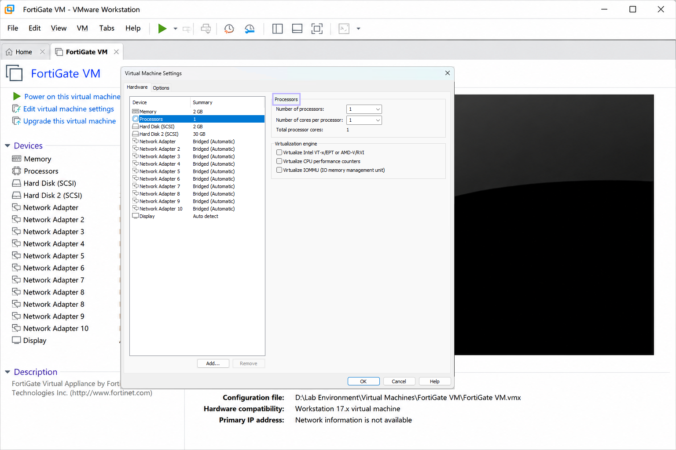Check Virtualize CPU performance counters
676x450 pixels.
pos(279,161)
